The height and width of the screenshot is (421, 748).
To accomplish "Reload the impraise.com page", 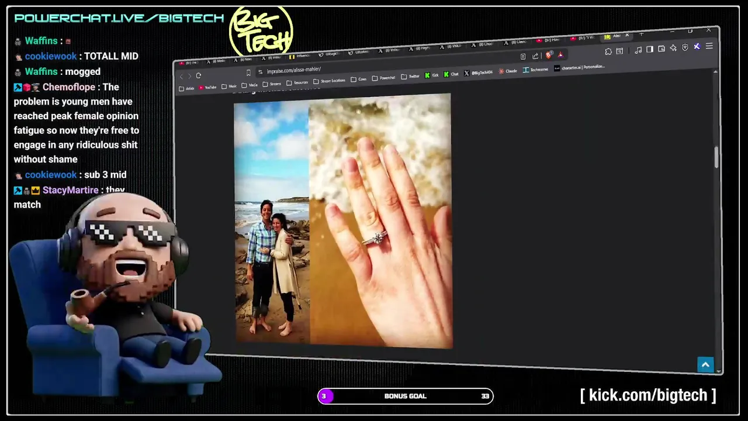I will [199, 75].
